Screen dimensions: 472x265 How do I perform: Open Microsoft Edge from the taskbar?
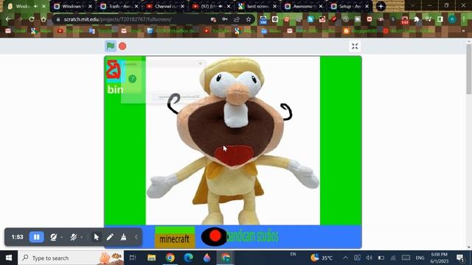tap(189, 258)
